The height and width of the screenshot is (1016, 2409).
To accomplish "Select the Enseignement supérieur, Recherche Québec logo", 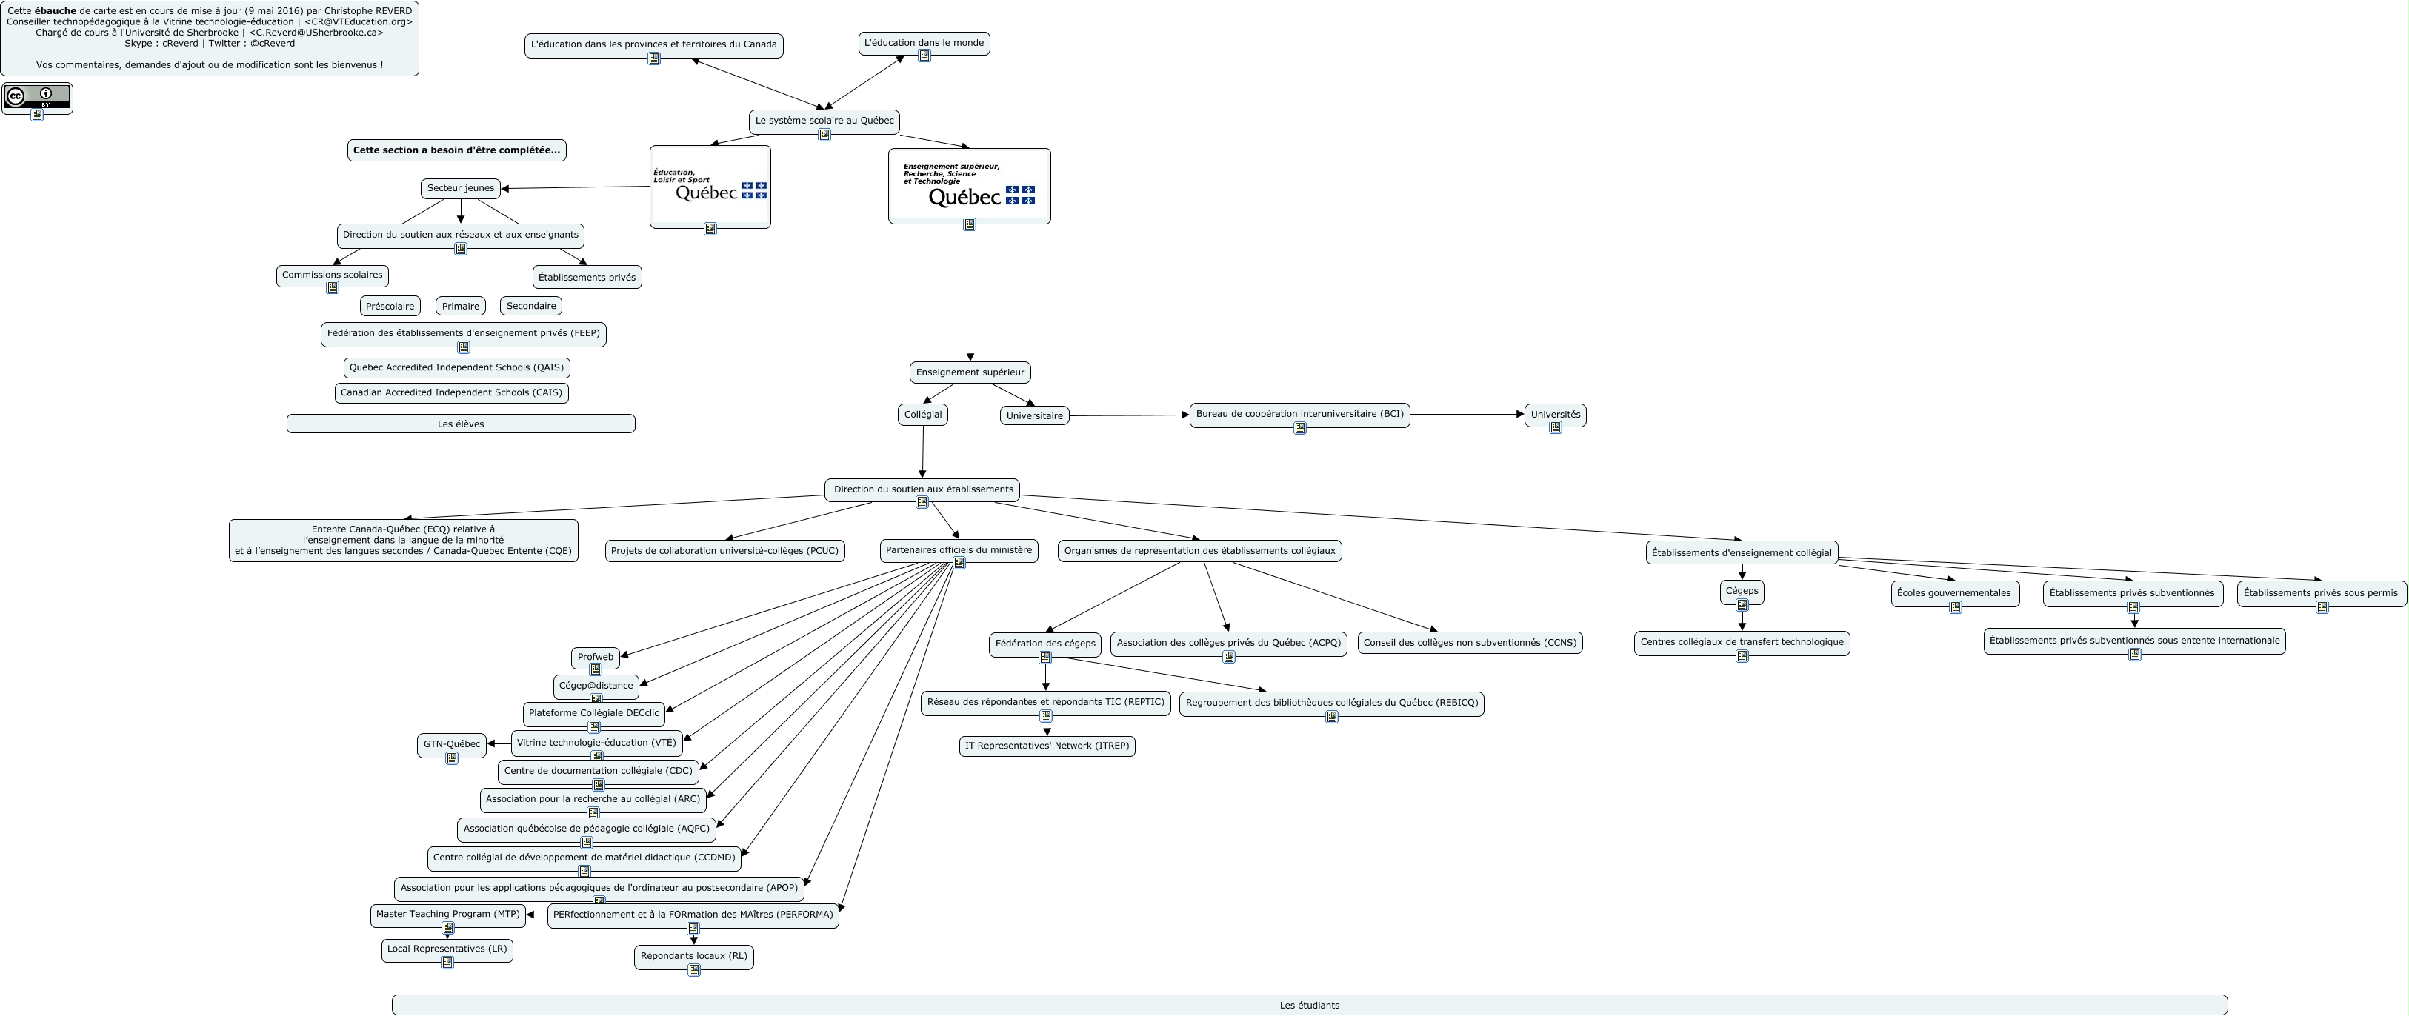I will pyautogui.click(x=970, y=184).
